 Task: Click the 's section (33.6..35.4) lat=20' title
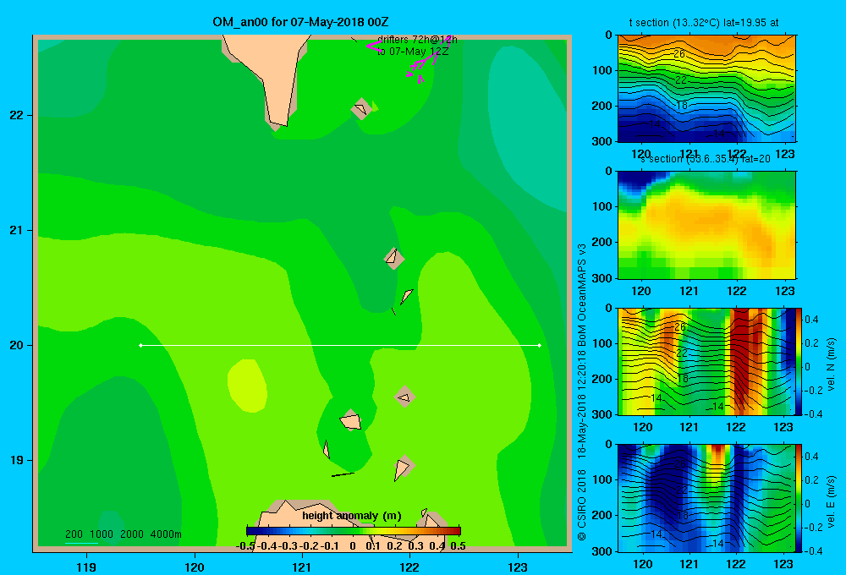point(706,159)
